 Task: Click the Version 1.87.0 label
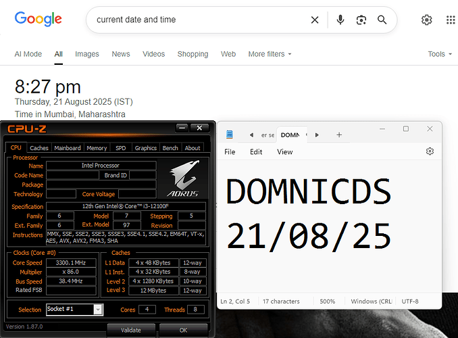click(24, 327)
